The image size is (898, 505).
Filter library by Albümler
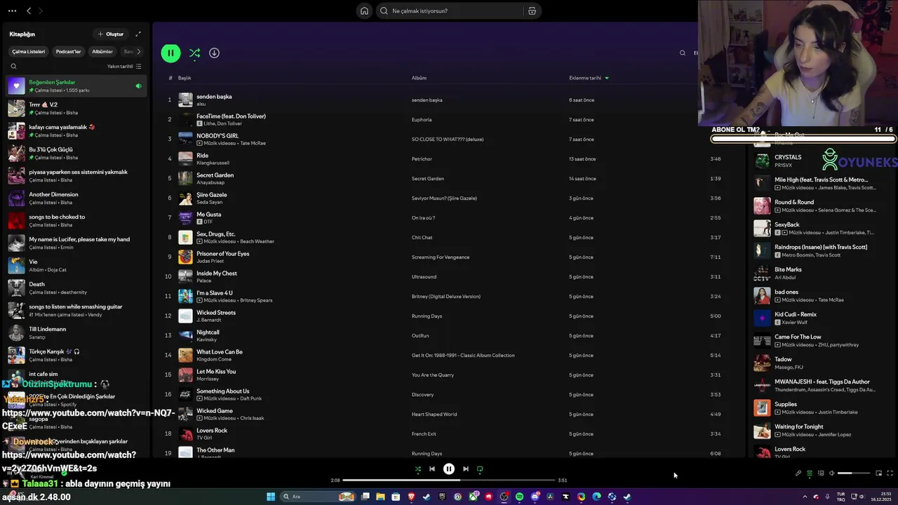click(x=102, y=51)
